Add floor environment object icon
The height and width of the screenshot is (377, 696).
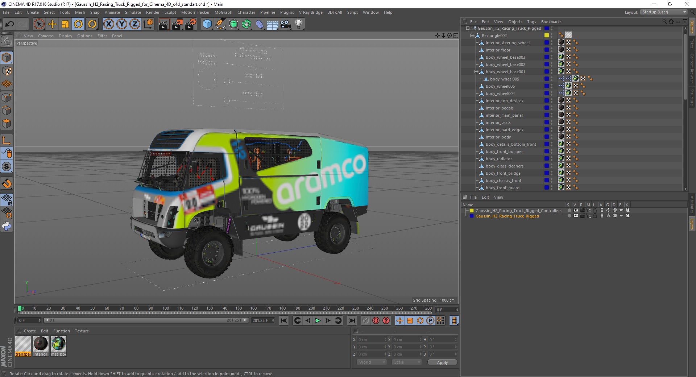click(272, 24)
